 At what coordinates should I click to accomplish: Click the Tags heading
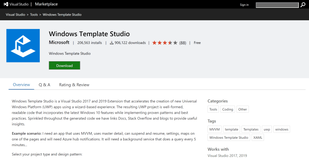[x=211, y=121]
